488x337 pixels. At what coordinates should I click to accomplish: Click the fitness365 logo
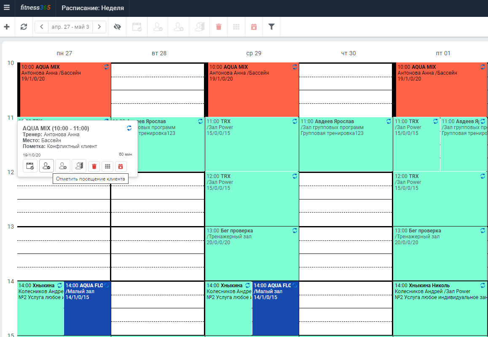tap(35, 8)
